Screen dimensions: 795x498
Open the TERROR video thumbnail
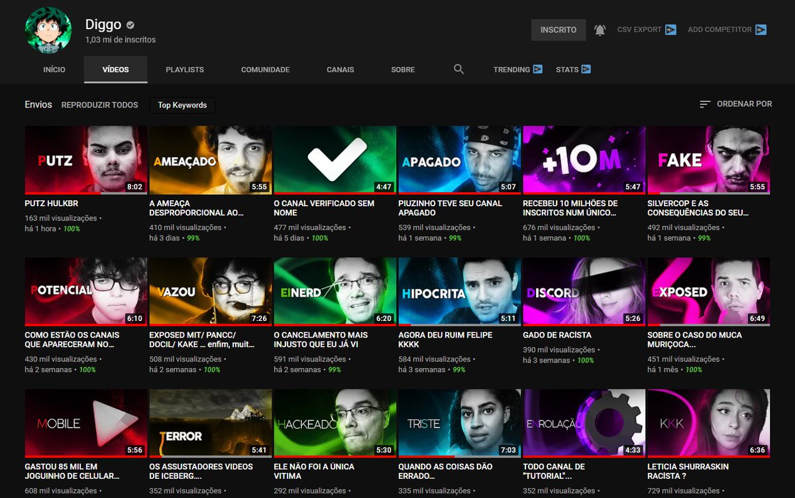click(211, 423)
